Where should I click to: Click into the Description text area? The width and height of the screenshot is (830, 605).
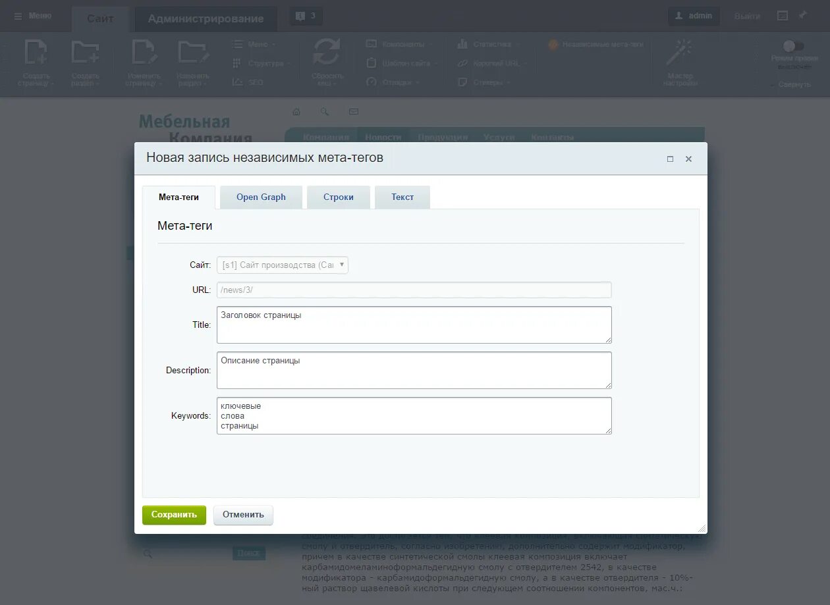414,370
